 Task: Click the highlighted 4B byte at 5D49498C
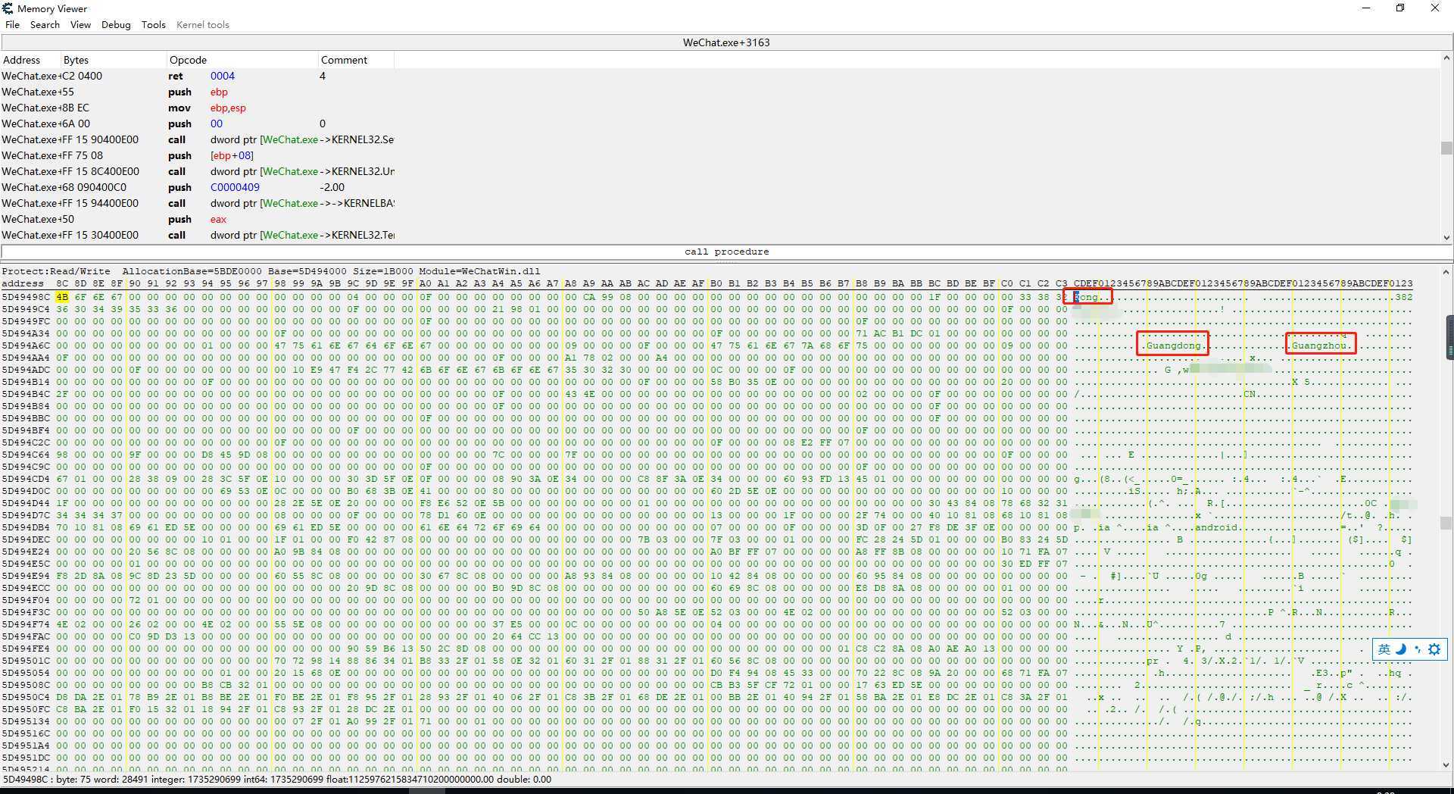tap(62, 297)
